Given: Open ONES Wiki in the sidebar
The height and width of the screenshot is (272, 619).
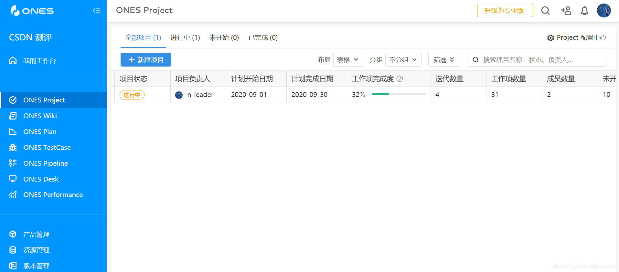Looking at the screenshot, I should click(53, 116).
